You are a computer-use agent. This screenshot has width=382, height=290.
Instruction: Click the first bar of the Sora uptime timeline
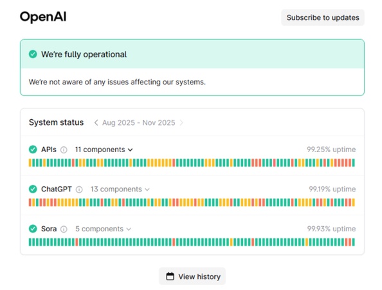(x=30, y=242)
